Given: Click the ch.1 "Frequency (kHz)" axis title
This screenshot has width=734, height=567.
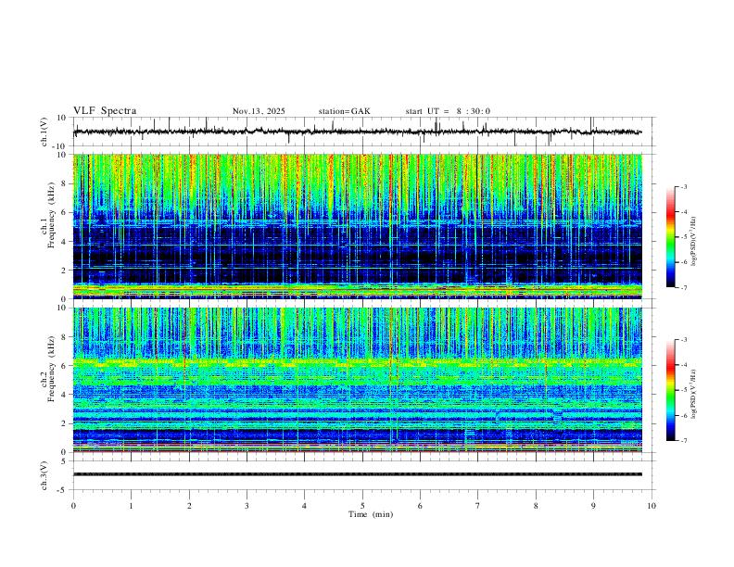Looking at the screenshot, I should tap(51, 216).
